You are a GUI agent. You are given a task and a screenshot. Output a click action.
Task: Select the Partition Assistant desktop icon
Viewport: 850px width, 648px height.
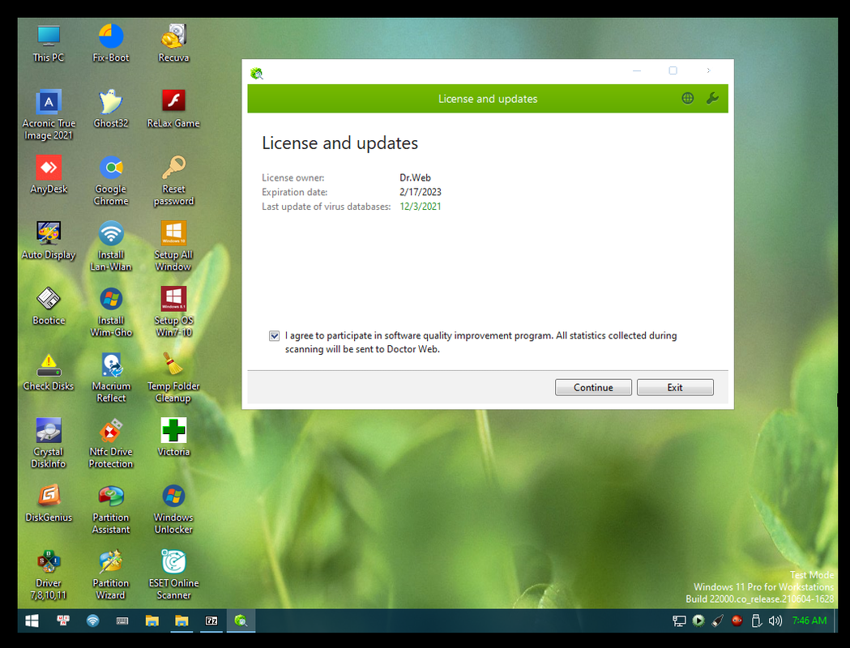point(111,509)
